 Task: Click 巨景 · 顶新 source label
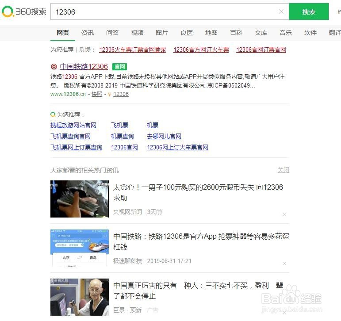point(127,310)
